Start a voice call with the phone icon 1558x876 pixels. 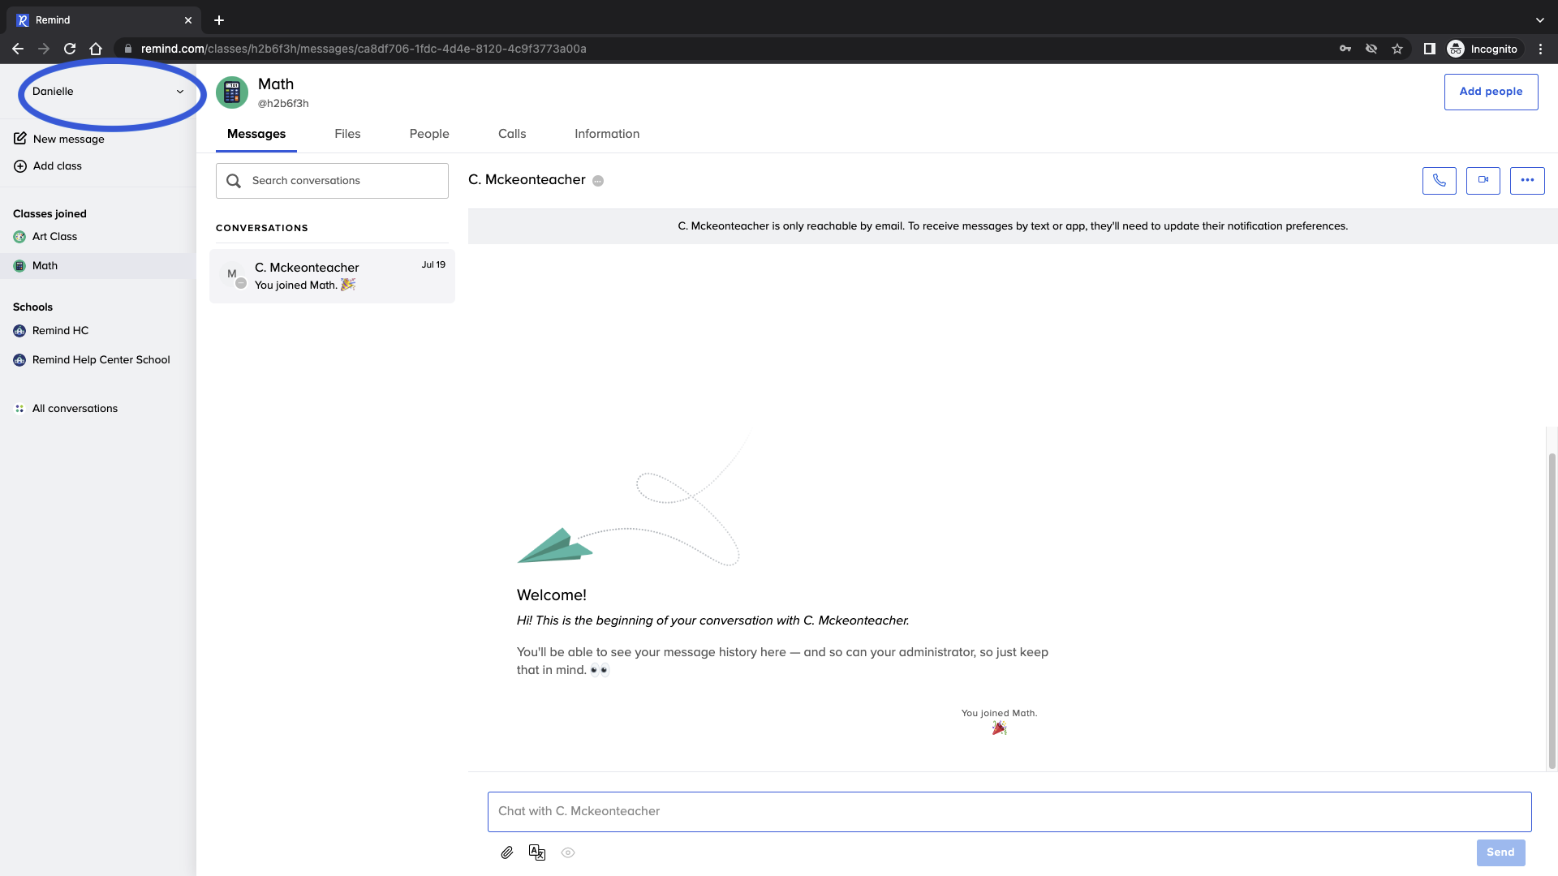(1439, 180)
